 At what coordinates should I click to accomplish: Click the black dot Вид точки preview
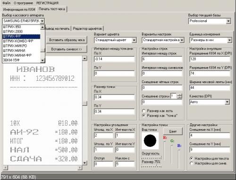(x=150, y=141)
